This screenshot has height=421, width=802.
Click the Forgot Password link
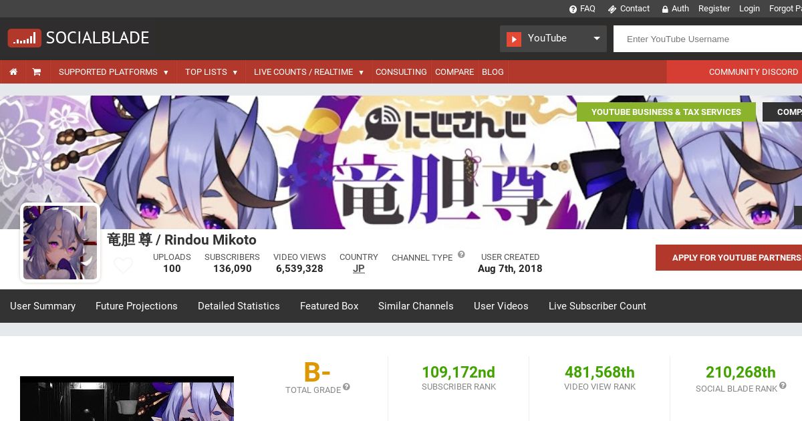click(785, 9)
